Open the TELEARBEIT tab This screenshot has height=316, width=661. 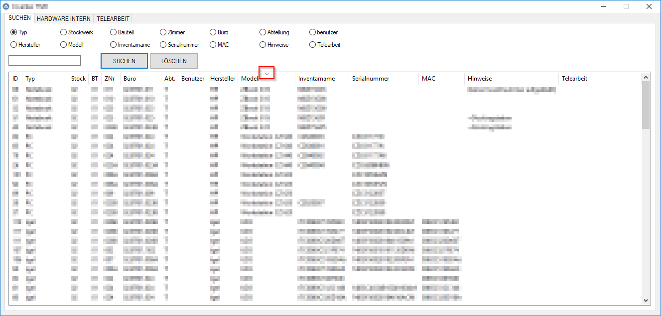(113, 19)
